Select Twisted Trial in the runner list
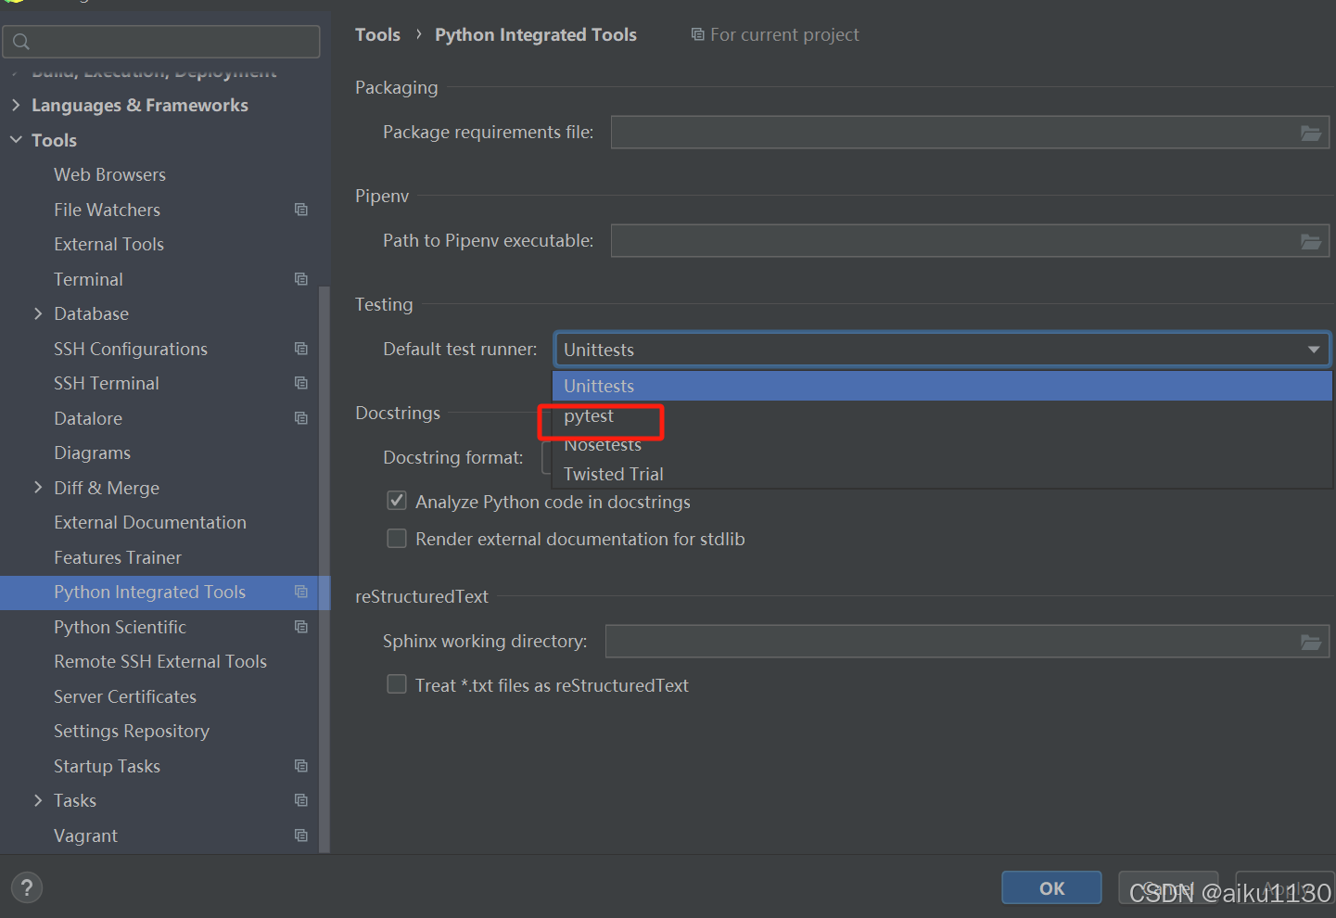Screen dimensions: 1336x918 942,474
